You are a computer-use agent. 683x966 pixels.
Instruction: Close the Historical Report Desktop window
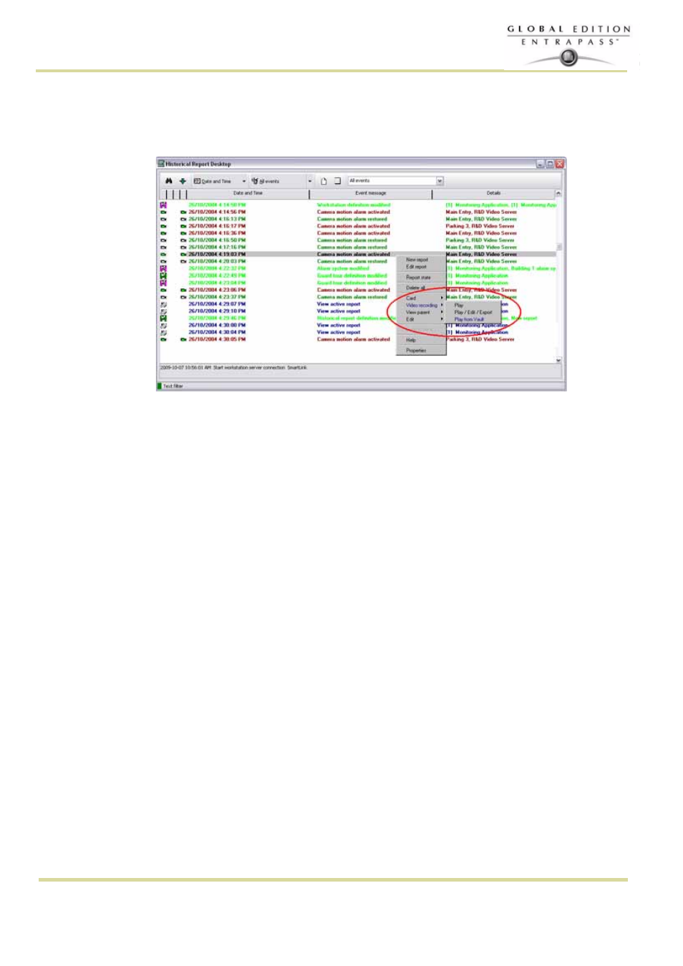tap(560, 164)
